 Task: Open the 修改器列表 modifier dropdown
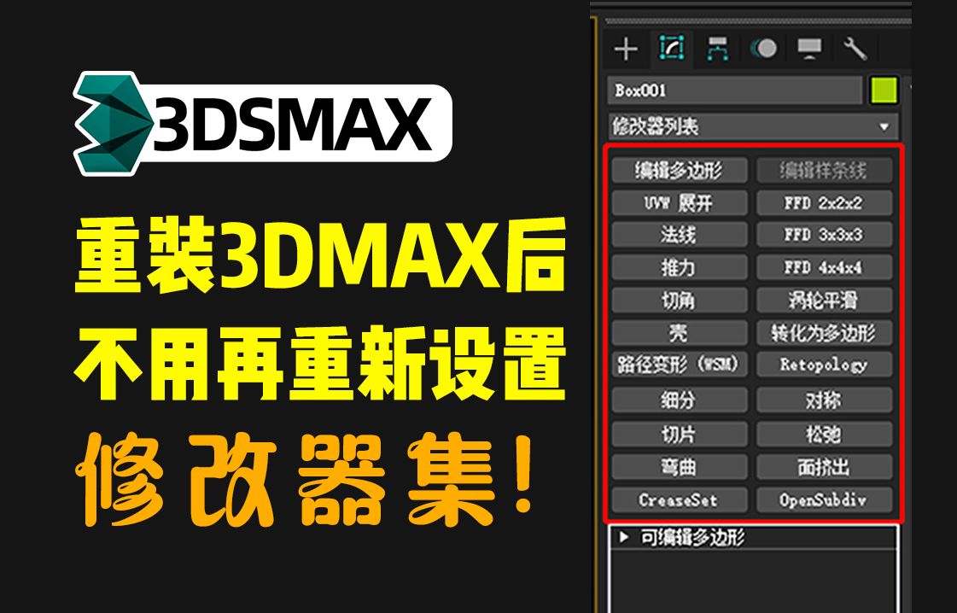(x=751, y=126)
